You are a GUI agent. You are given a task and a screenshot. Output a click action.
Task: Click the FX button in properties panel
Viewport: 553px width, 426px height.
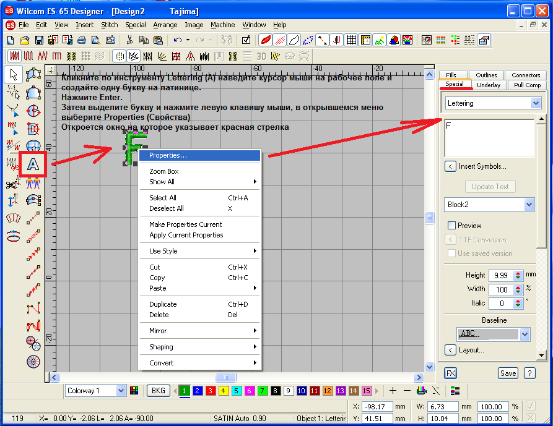[451, 373]
